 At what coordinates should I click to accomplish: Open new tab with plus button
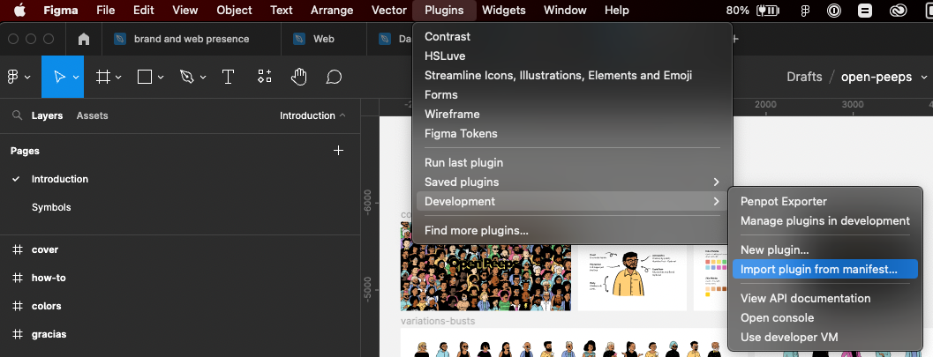pyautogui.click(x=735, y=39)
